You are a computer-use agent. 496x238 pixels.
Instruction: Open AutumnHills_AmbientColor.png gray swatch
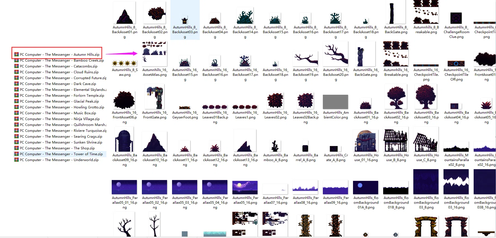[335, 102]
